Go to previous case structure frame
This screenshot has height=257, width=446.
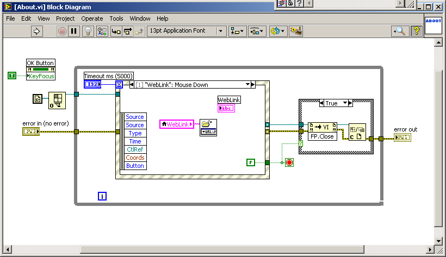[321, 103]
